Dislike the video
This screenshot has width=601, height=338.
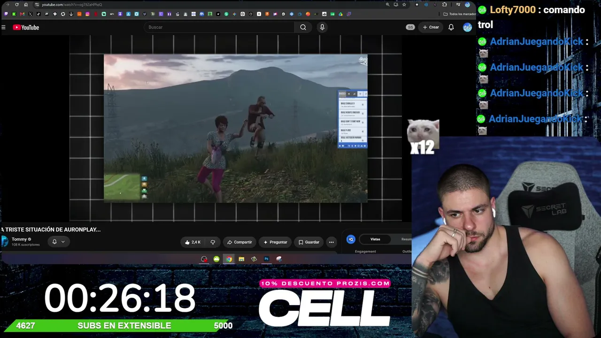click(x=213, y=242)
